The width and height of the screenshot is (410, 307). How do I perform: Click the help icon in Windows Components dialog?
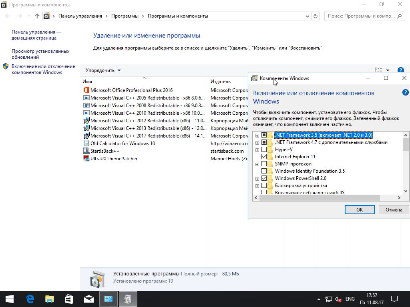[x=405, y=92]
